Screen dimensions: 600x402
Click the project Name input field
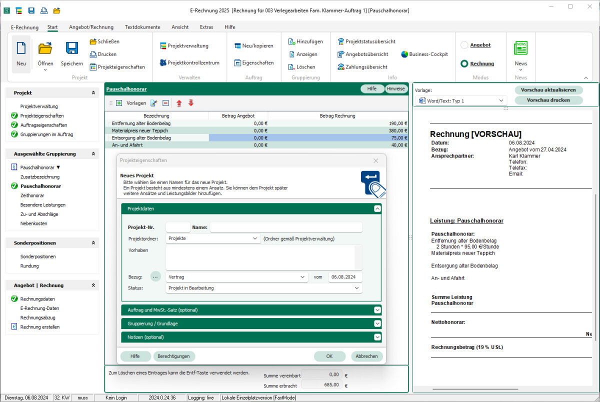pos(286,227)
